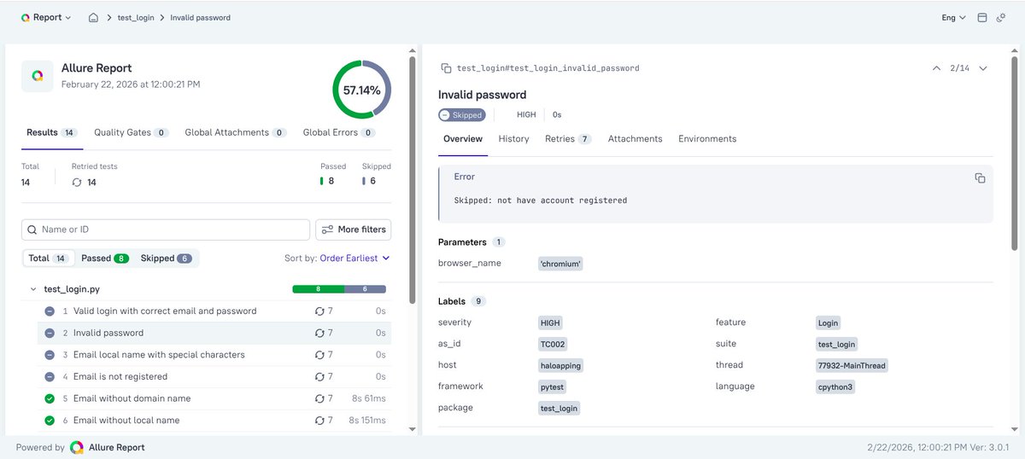1025x459 pixels.
Task: Collapse the test_login.py tree group
Action: (x=32, y=289)
